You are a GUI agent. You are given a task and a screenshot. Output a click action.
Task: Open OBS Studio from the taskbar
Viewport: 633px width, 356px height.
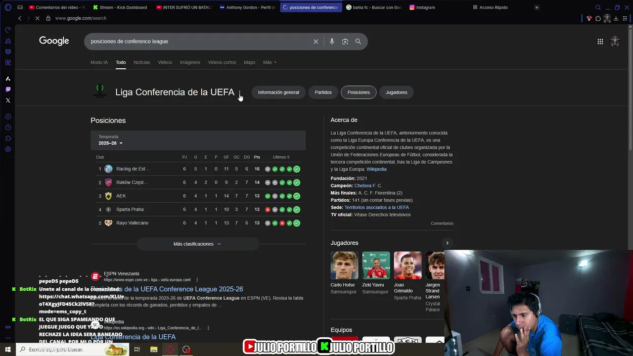(186, 350)
